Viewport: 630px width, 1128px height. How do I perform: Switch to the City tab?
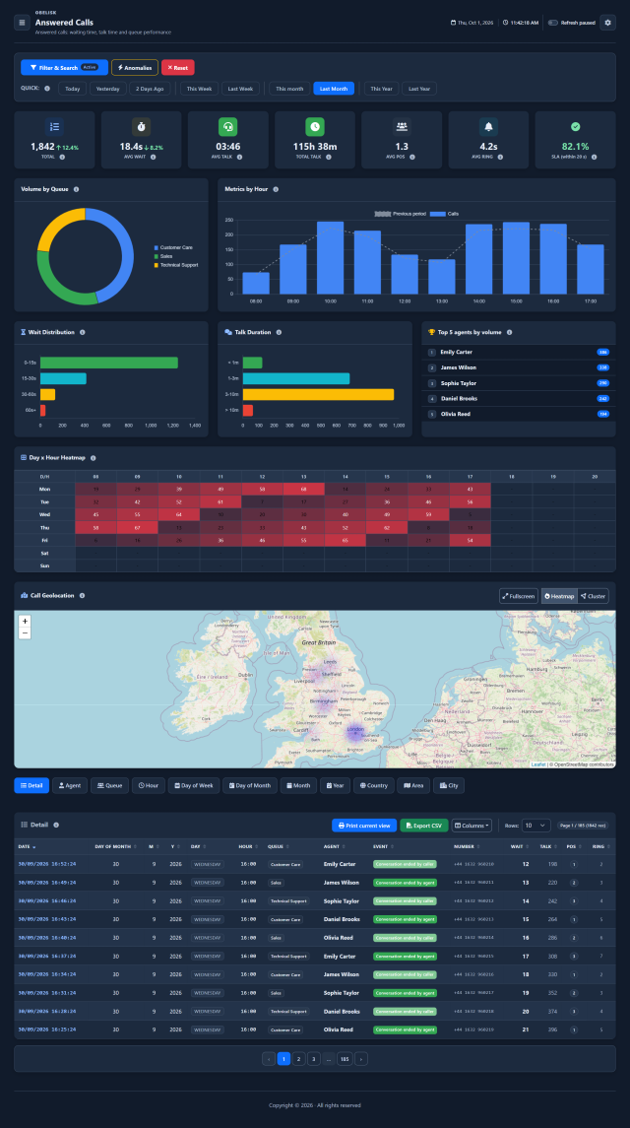pyautogui.click(x=449, y=785)
